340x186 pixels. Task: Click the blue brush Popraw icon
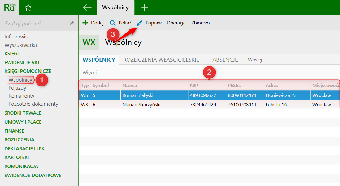(140, 23)
